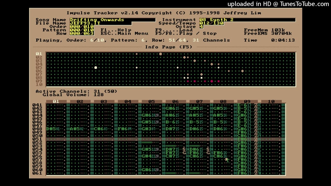Click note F#6 in channel 08 row 055

[x=218, y=153]
